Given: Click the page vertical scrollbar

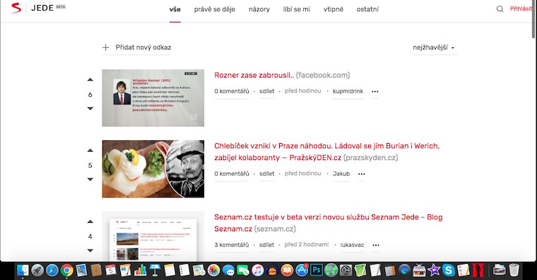Looking at the screenshot, I should [x=534, y=19].
